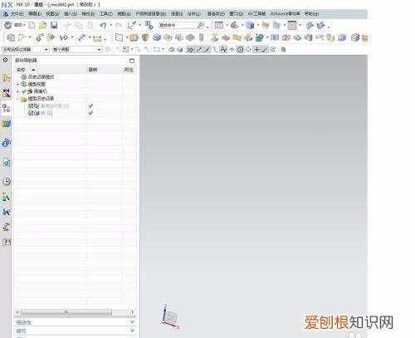Click the green synchronous modeling icon

[259, 37]
